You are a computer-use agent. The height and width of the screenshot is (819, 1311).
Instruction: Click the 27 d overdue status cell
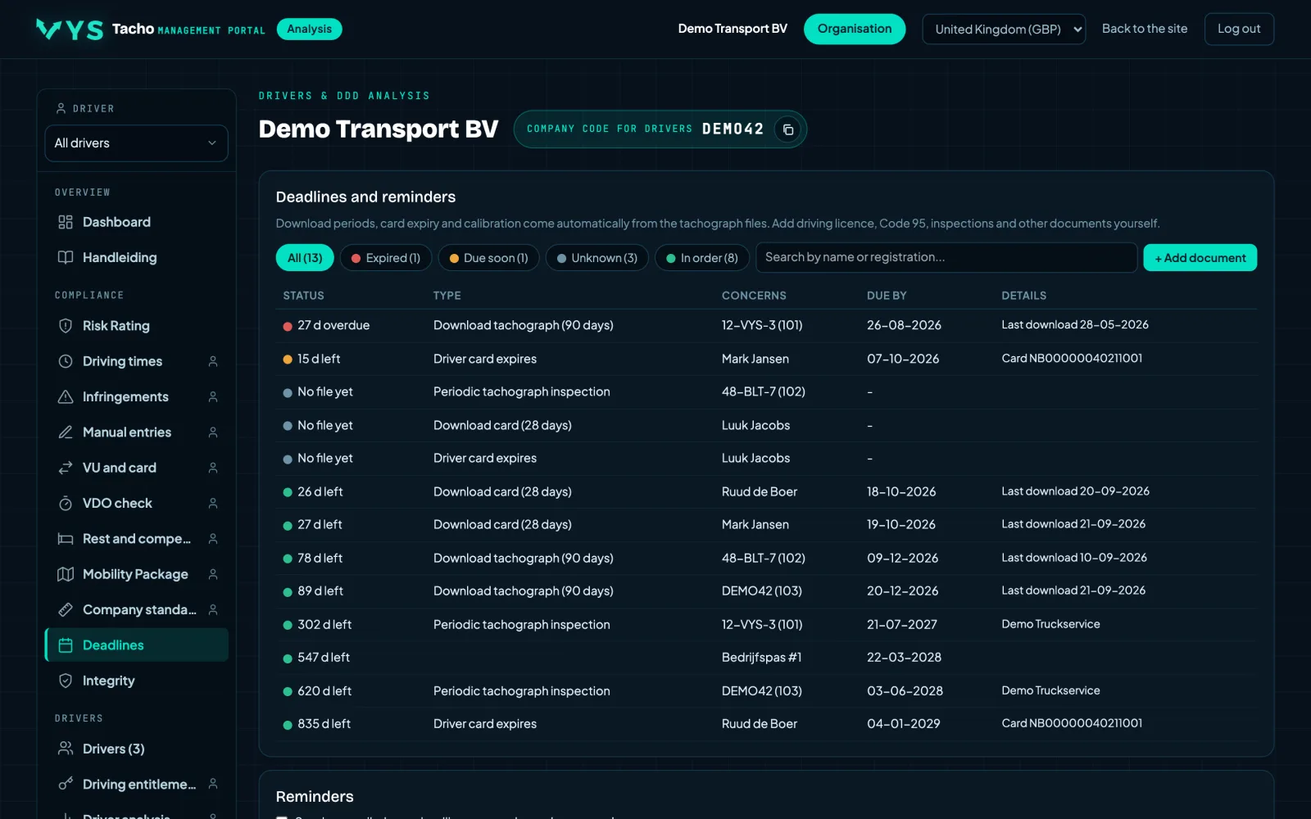(326, 325)
